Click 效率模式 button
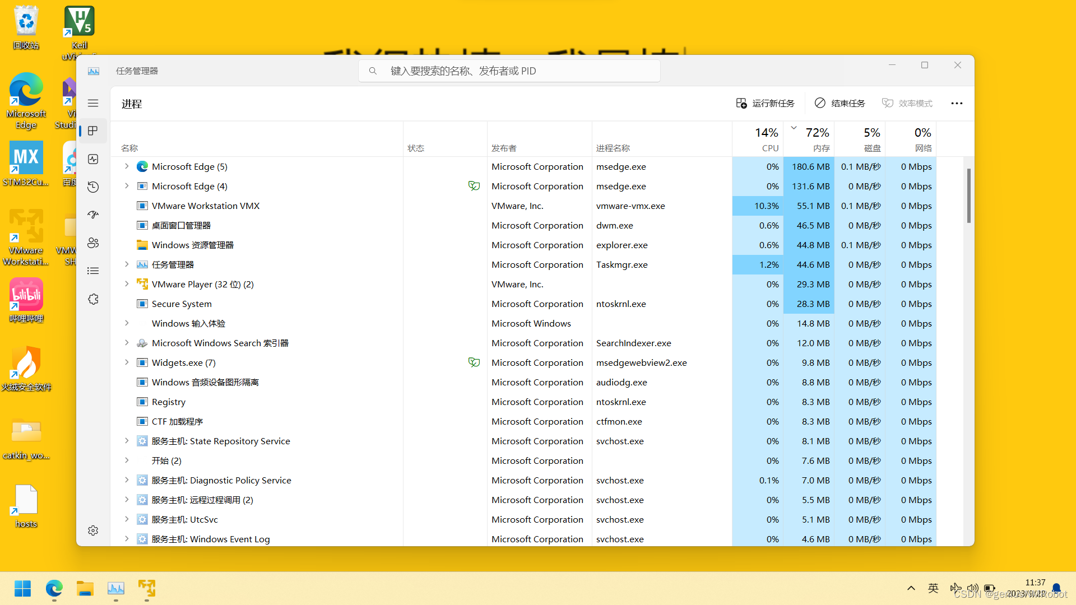This screenshot has width=1076, height=605. pos(907,103)
